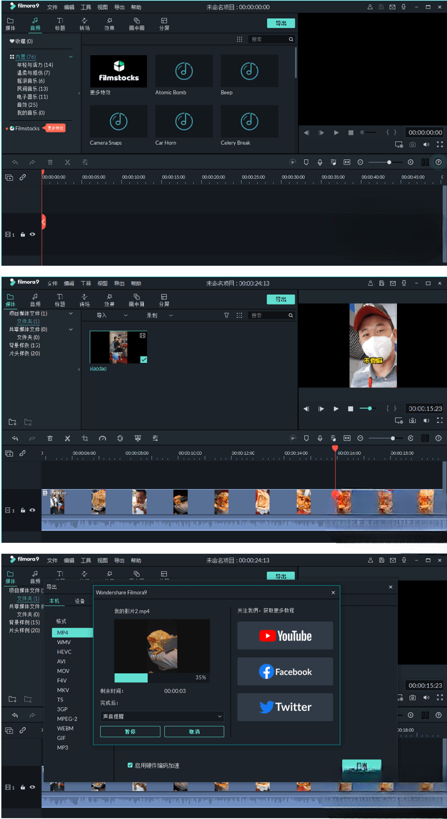Click grid view icon in top window library
This screenshot has width=447, height=819.
coord(239,39)
